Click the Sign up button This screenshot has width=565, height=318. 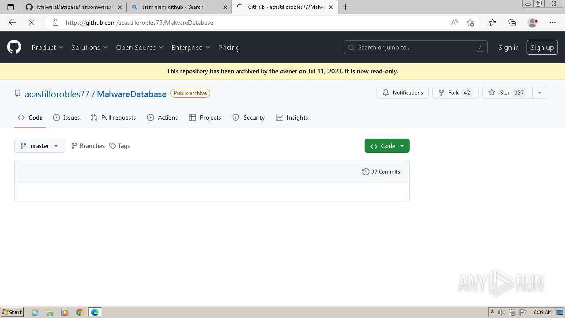pyautogui.click(x=542, y=47)
